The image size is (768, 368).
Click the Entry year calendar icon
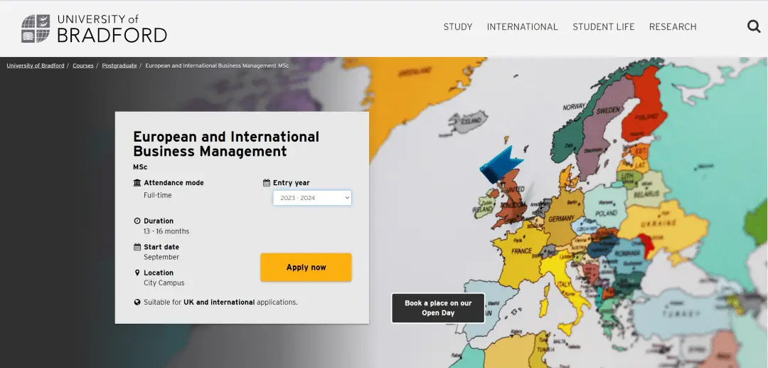coord(267,183)
